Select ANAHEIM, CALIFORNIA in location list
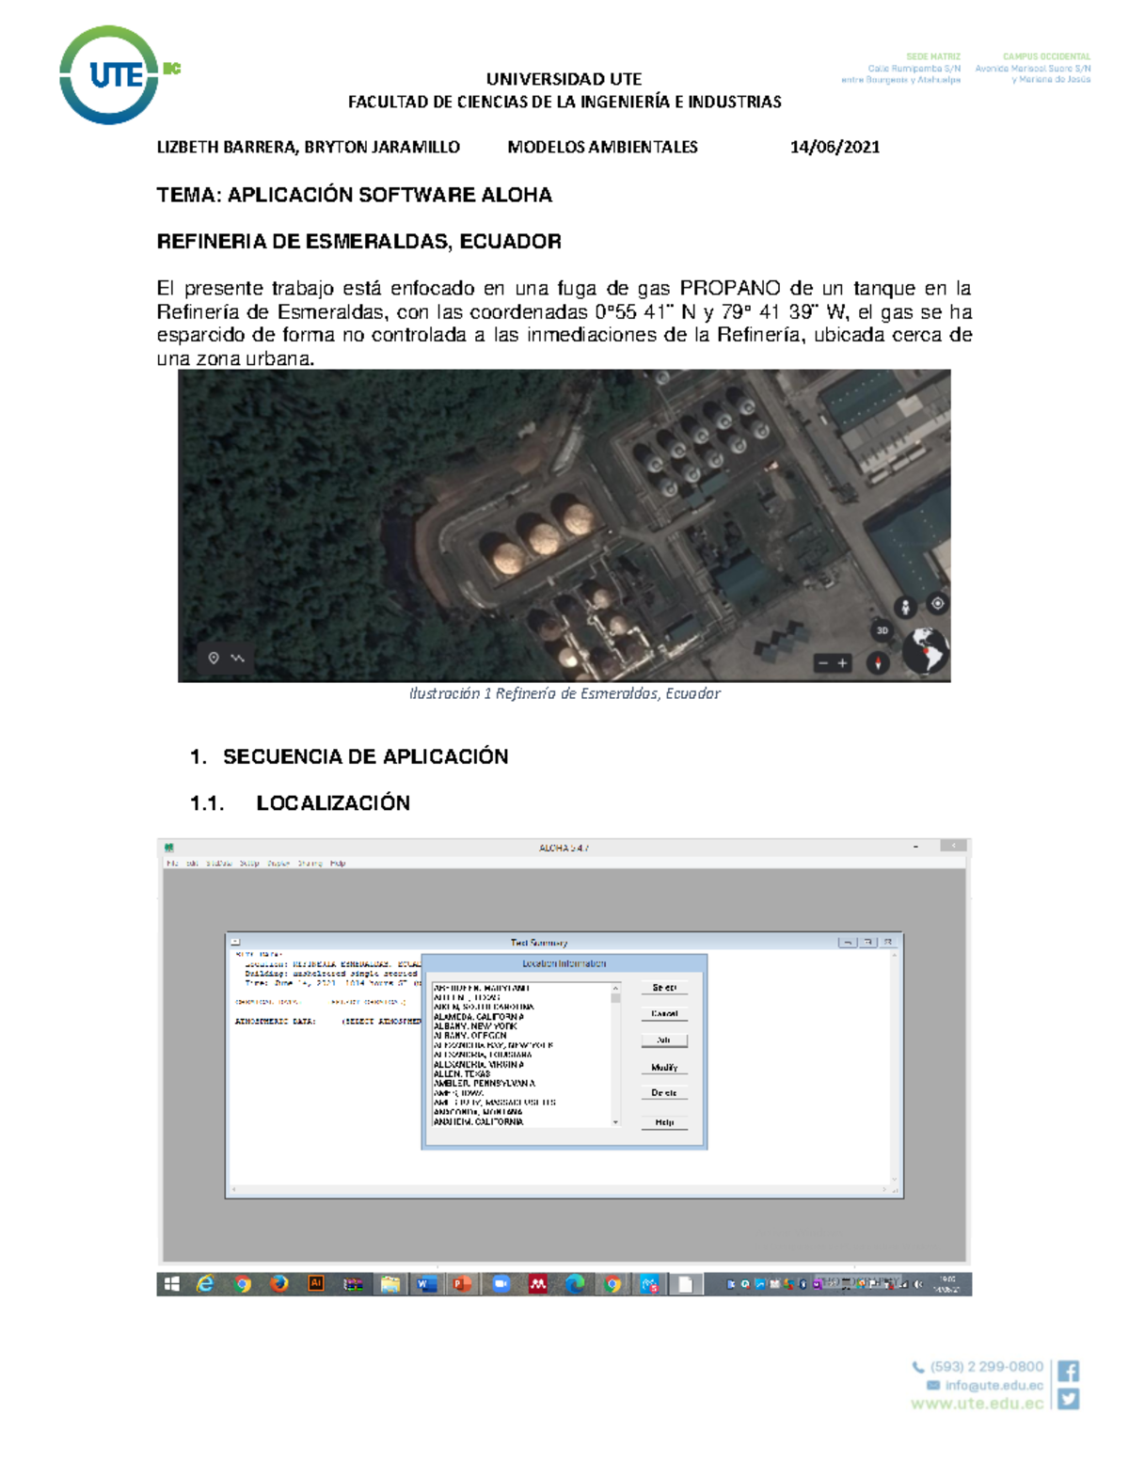 pyautogui.click(x=478, y=1121)
